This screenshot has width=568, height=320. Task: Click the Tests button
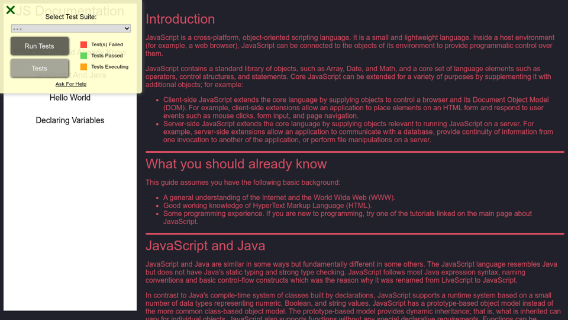(x=40, y=68)
